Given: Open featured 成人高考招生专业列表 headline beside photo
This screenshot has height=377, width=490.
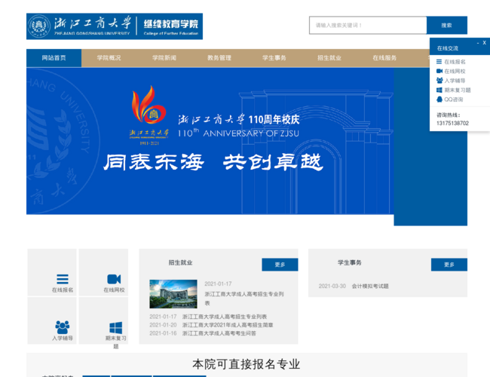Looking at the screenshot, I should point(244,299).
